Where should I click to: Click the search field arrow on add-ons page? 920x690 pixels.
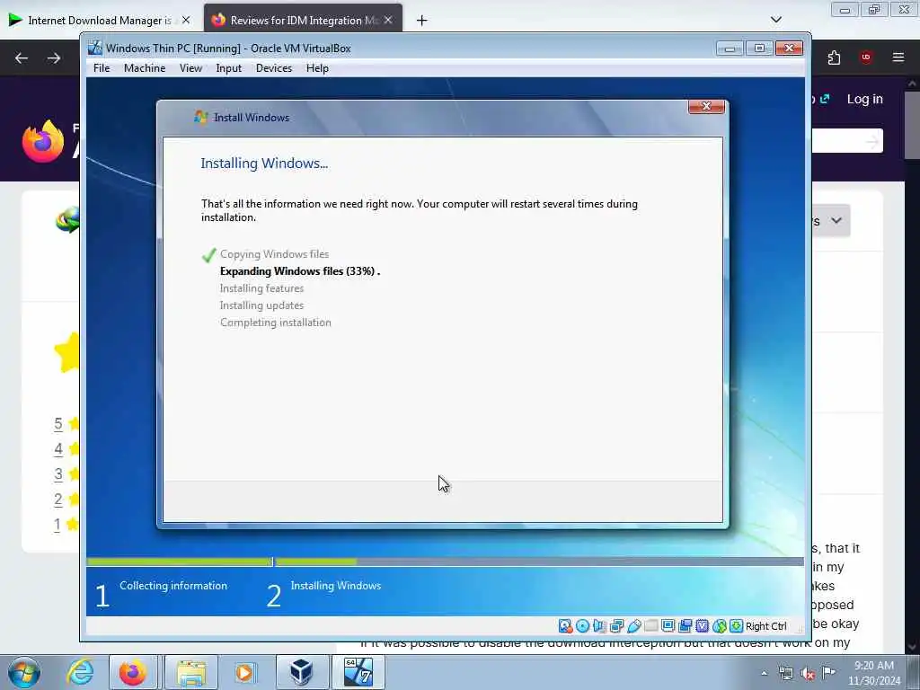click(x=871, y=141)
